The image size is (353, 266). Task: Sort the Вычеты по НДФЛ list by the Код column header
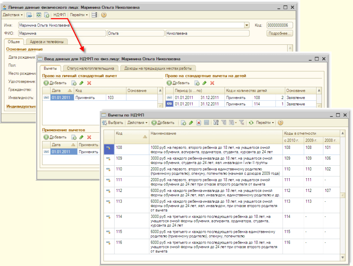click(x=131, y=137)
